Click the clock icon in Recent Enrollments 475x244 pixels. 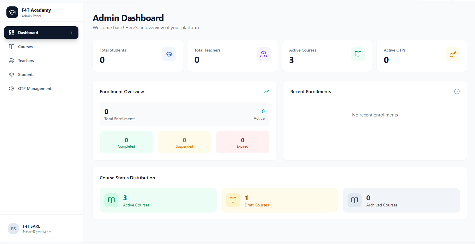pyautogui.click(x=457, y=91)
